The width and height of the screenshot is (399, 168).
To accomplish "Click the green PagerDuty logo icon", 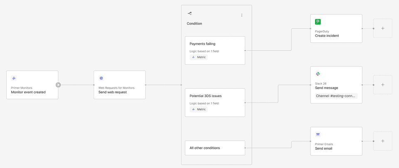I will tap(318, 22).
